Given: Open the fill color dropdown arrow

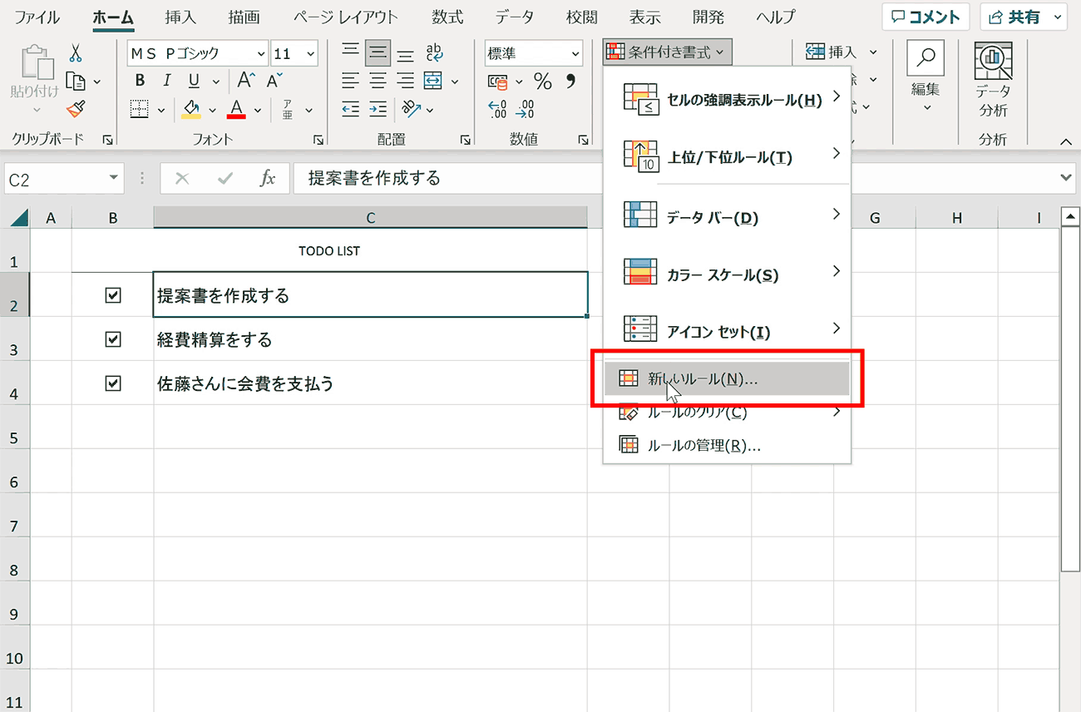Looking at the screenshot, I should [212, 110].
